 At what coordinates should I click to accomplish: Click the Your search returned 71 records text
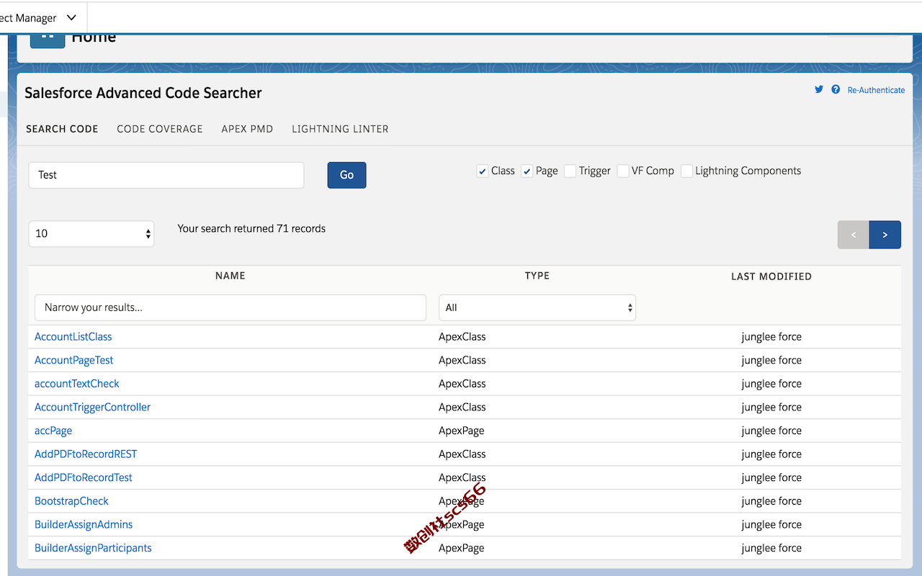251,229
